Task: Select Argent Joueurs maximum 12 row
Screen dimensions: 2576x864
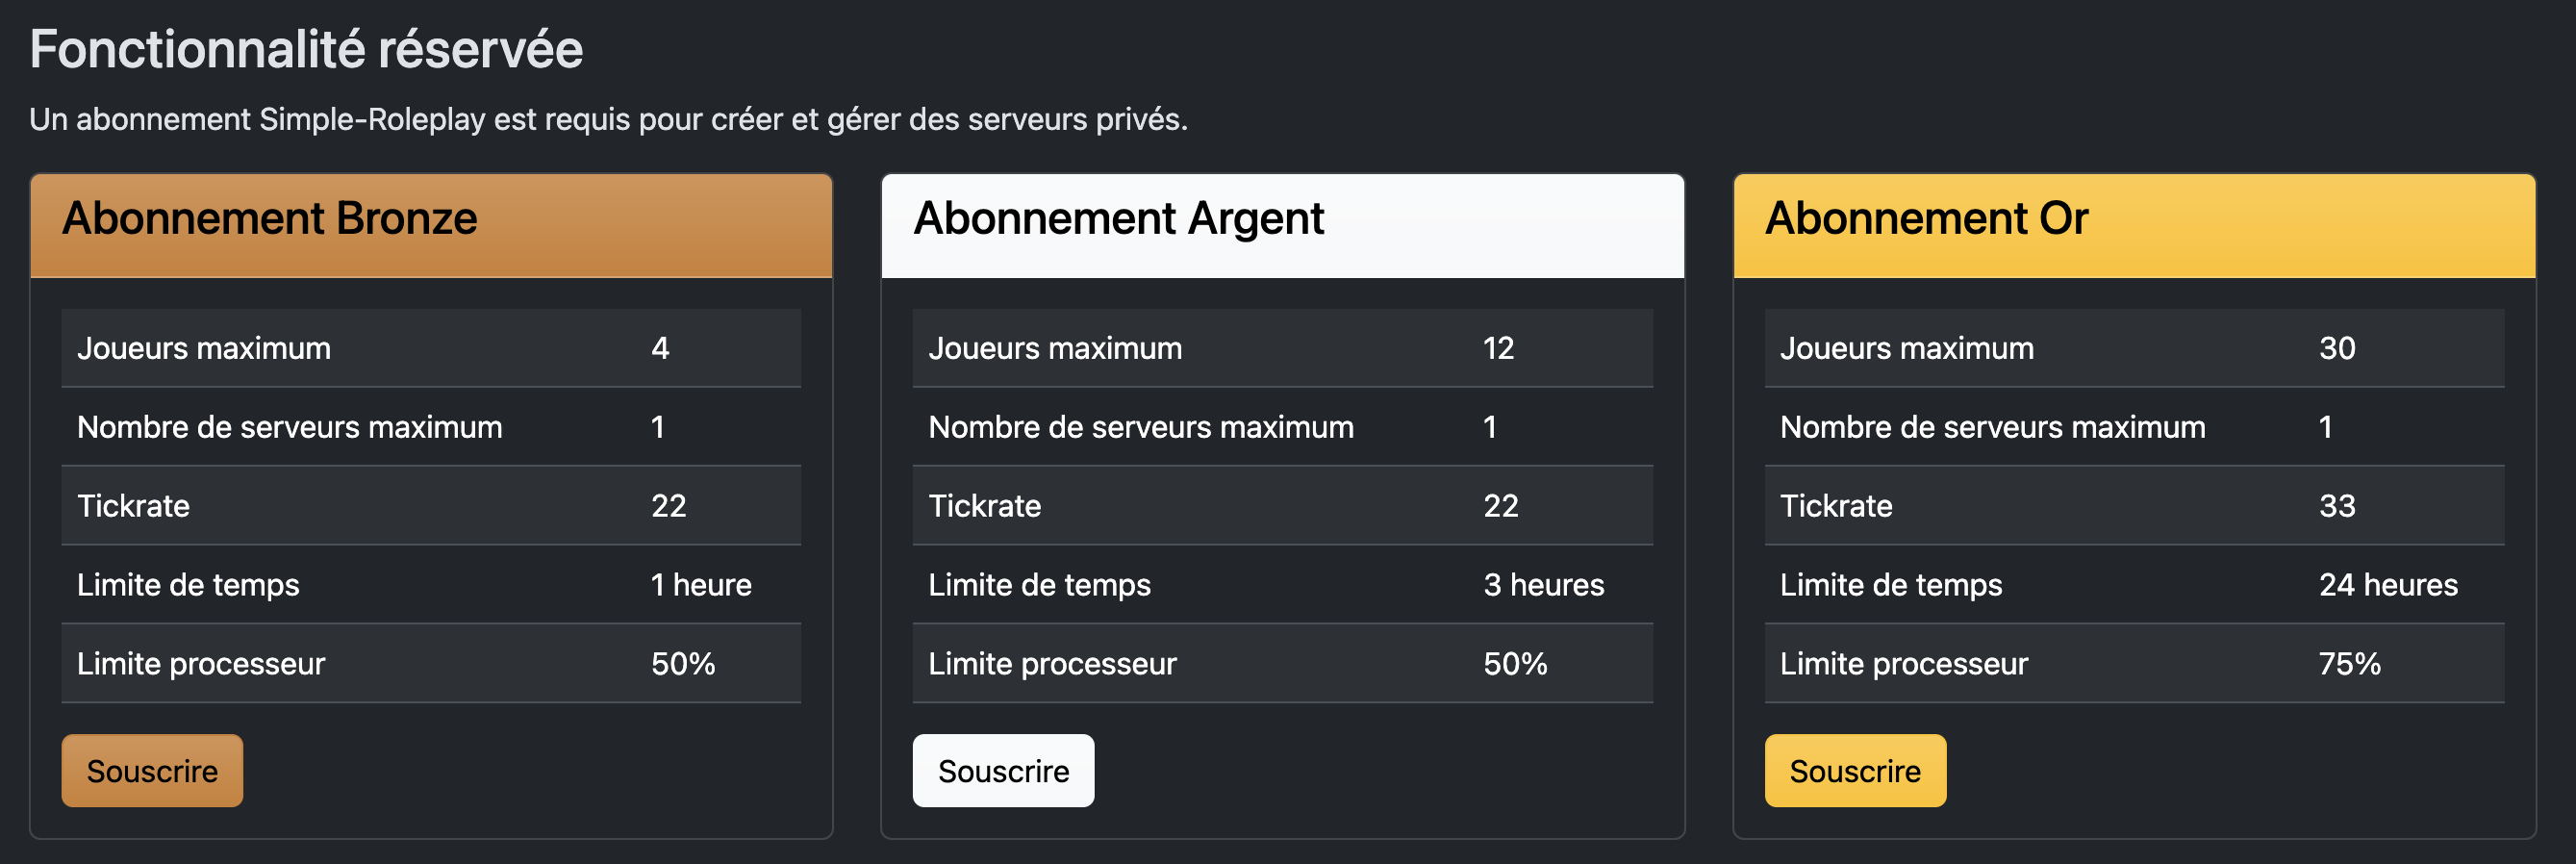Action: 1283,348
